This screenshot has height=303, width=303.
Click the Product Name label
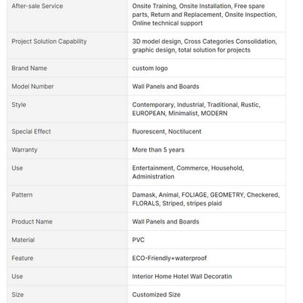[x=32, y=221]
